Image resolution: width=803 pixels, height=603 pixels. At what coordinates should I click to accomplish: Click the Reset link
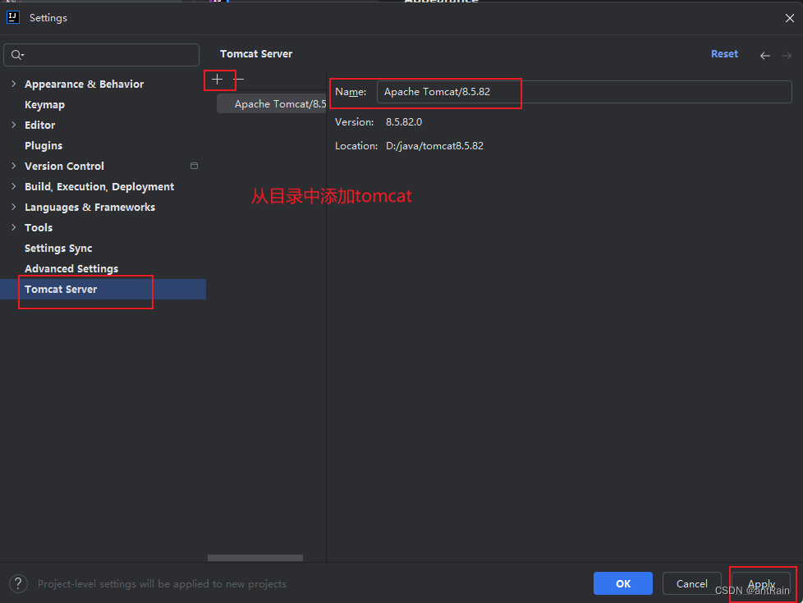(x=724, y=54)
